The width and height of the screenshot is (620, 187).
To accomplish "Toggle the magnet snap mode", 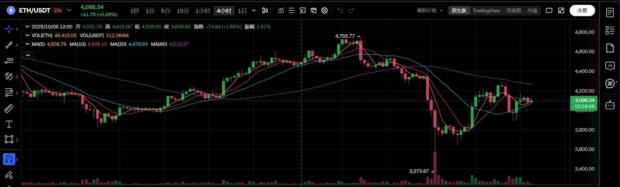I will (9, 159).
